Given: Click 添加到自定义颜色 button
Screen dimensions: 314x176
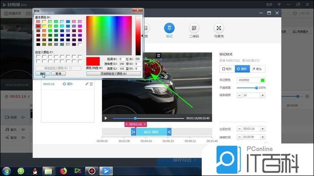Looking at the screenshot, I should 114,74.
